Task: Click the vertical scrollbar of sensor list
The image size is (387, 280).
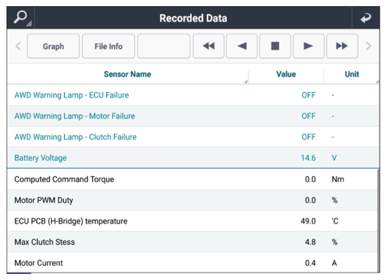Action: (378, 220)
